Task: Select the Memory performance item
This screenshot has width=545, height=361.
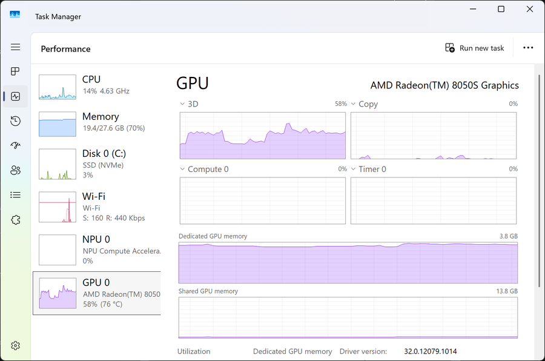Action: 97,123
